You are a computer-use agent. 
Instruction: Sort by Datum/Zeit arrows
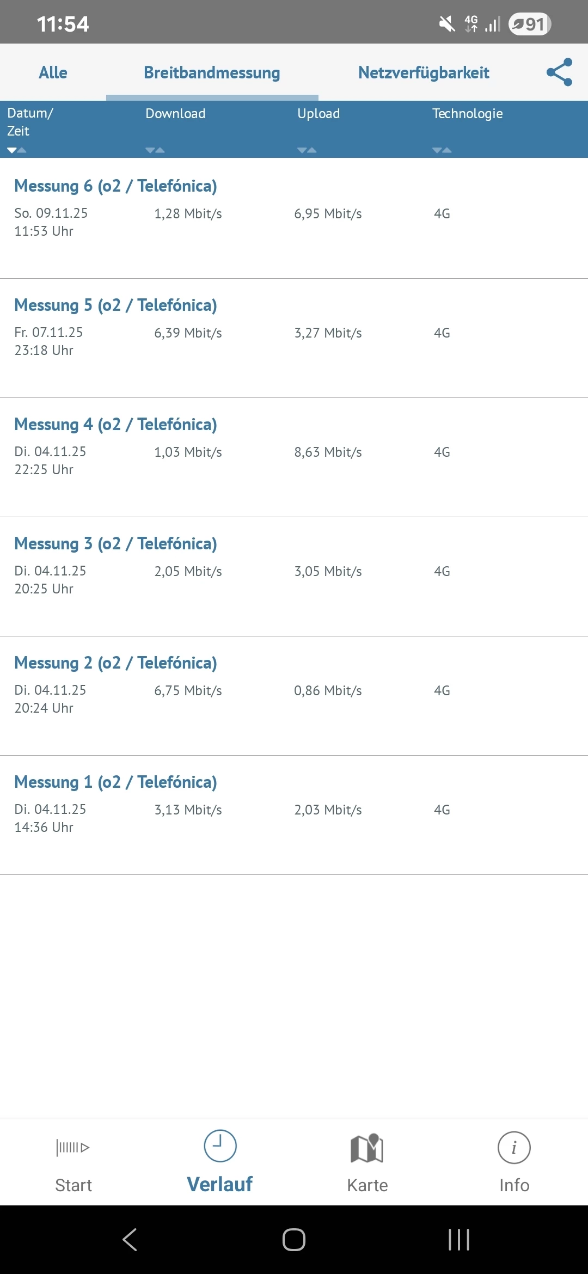(x=17, y=150)
